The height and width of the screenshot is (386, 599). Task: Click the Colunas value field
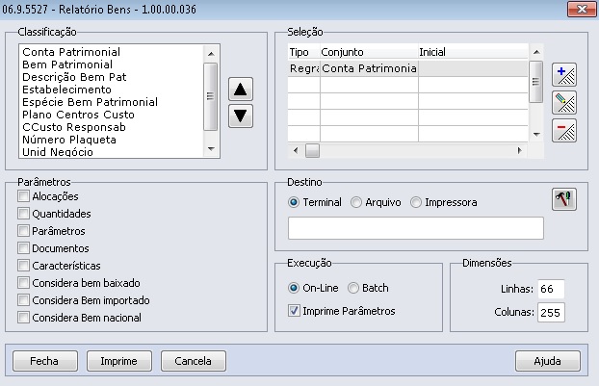pos(551,312)
